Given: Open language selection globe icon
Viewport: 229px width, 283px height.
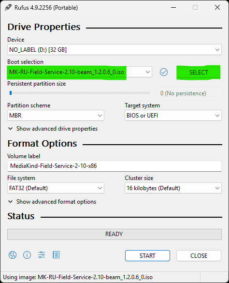Looking at the screenshot, I should pyautogui.click(x=13, y=255).
